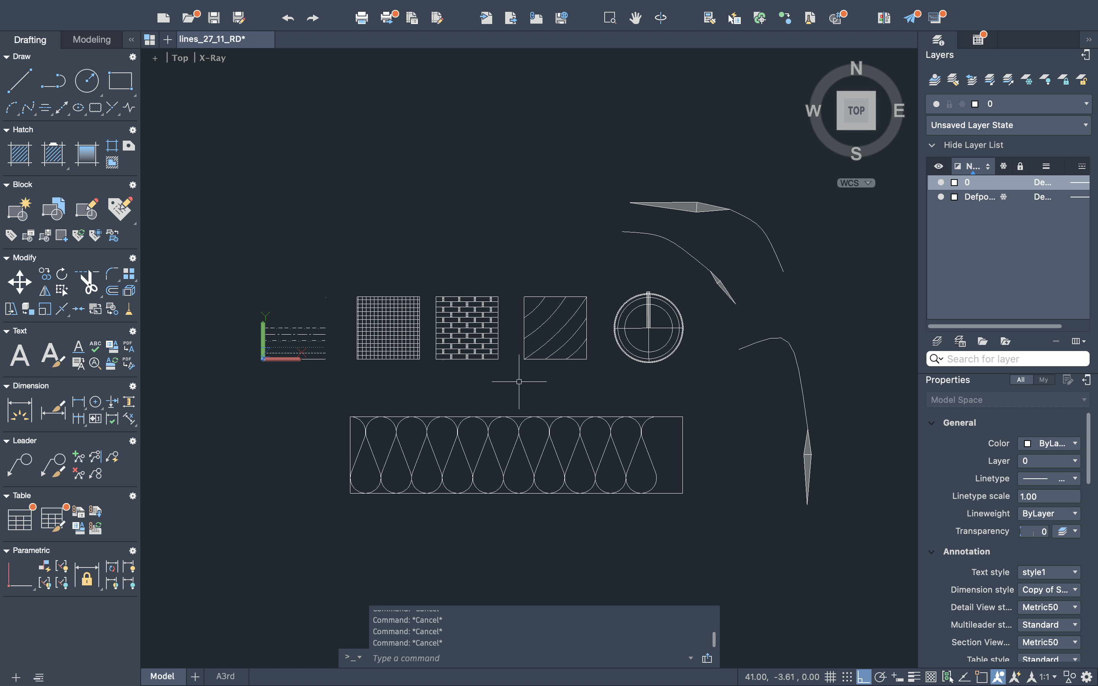Switch to the Modeling tab

click(x=91, y=40)
